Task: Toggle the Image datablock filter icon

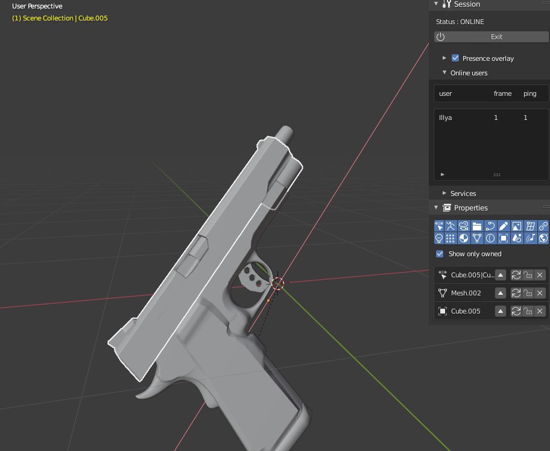Action: click(x=517, y=226)
